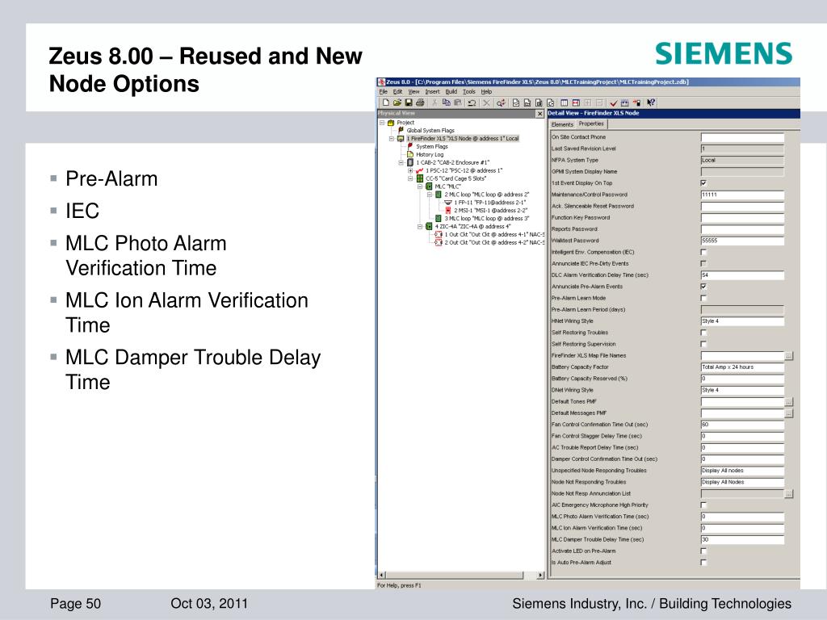The height and width of the screenshot is (620, 827).
Task: Click the FireFinder XLS node icon
Action: coord(401,139)
